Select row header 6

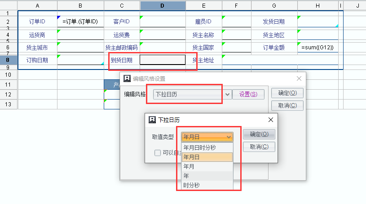pos(9,48)
